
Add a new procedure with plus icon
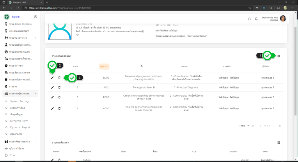279,143
